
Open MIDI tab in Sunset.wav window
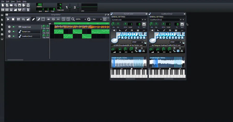pyautogui.click(x=138, y=30)
